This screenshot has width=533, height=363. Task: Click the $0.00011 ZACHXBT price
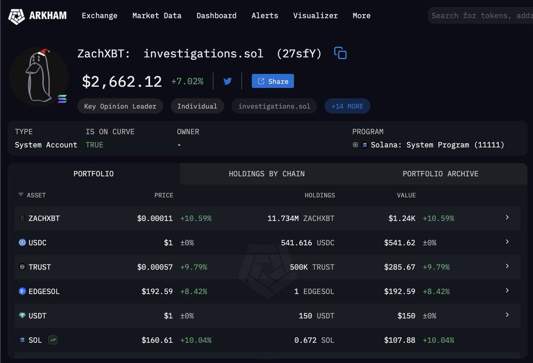tap(155, 218)
